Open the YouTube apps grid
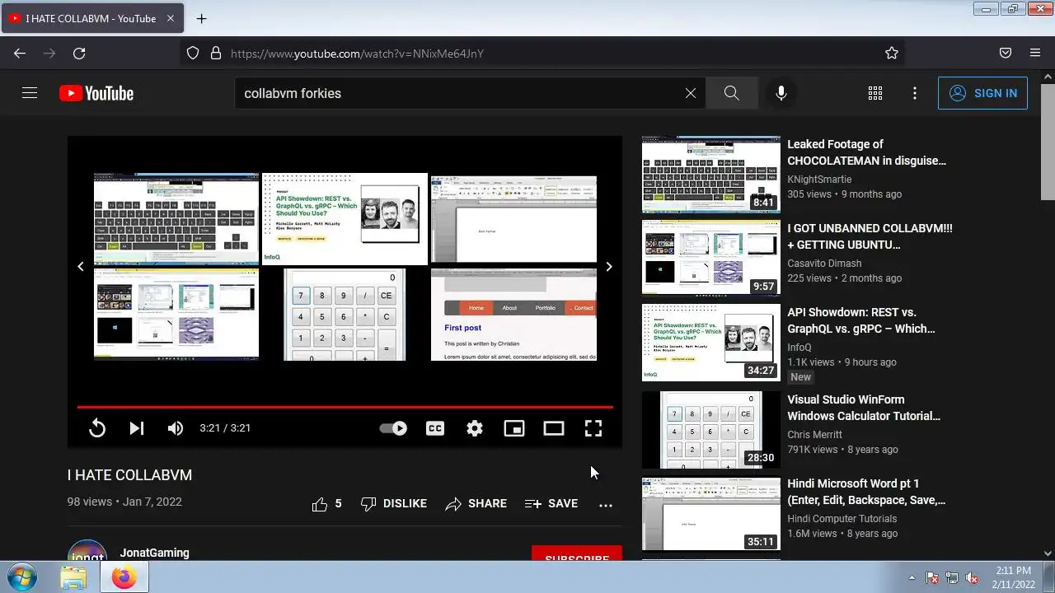Viewport: 1055px width, 593px height. [875, 93]
